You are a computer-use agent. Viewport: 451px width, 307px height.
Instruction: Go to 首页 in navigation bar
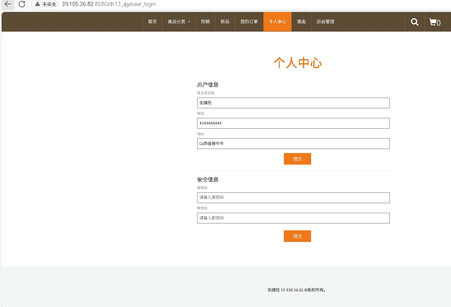click(152, 22)
